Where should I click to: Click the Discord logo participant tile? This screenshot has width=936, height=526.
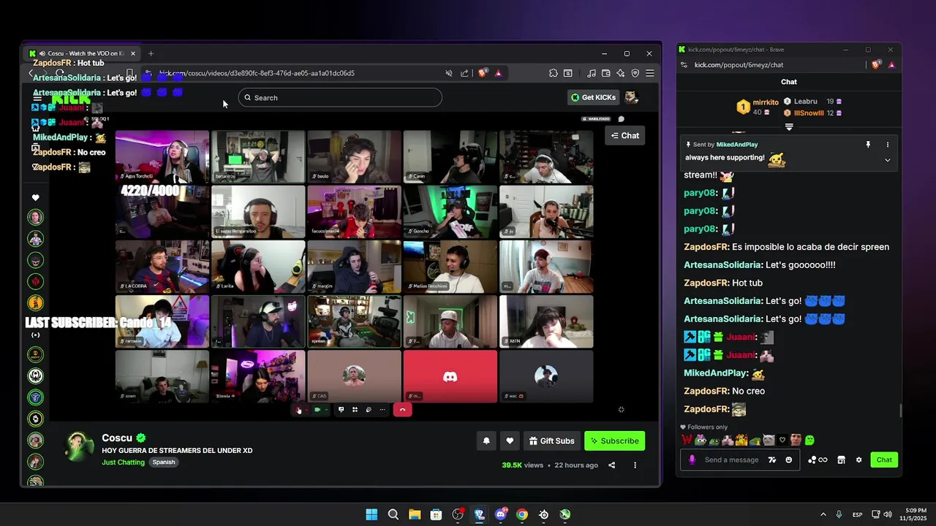(450, 376)
